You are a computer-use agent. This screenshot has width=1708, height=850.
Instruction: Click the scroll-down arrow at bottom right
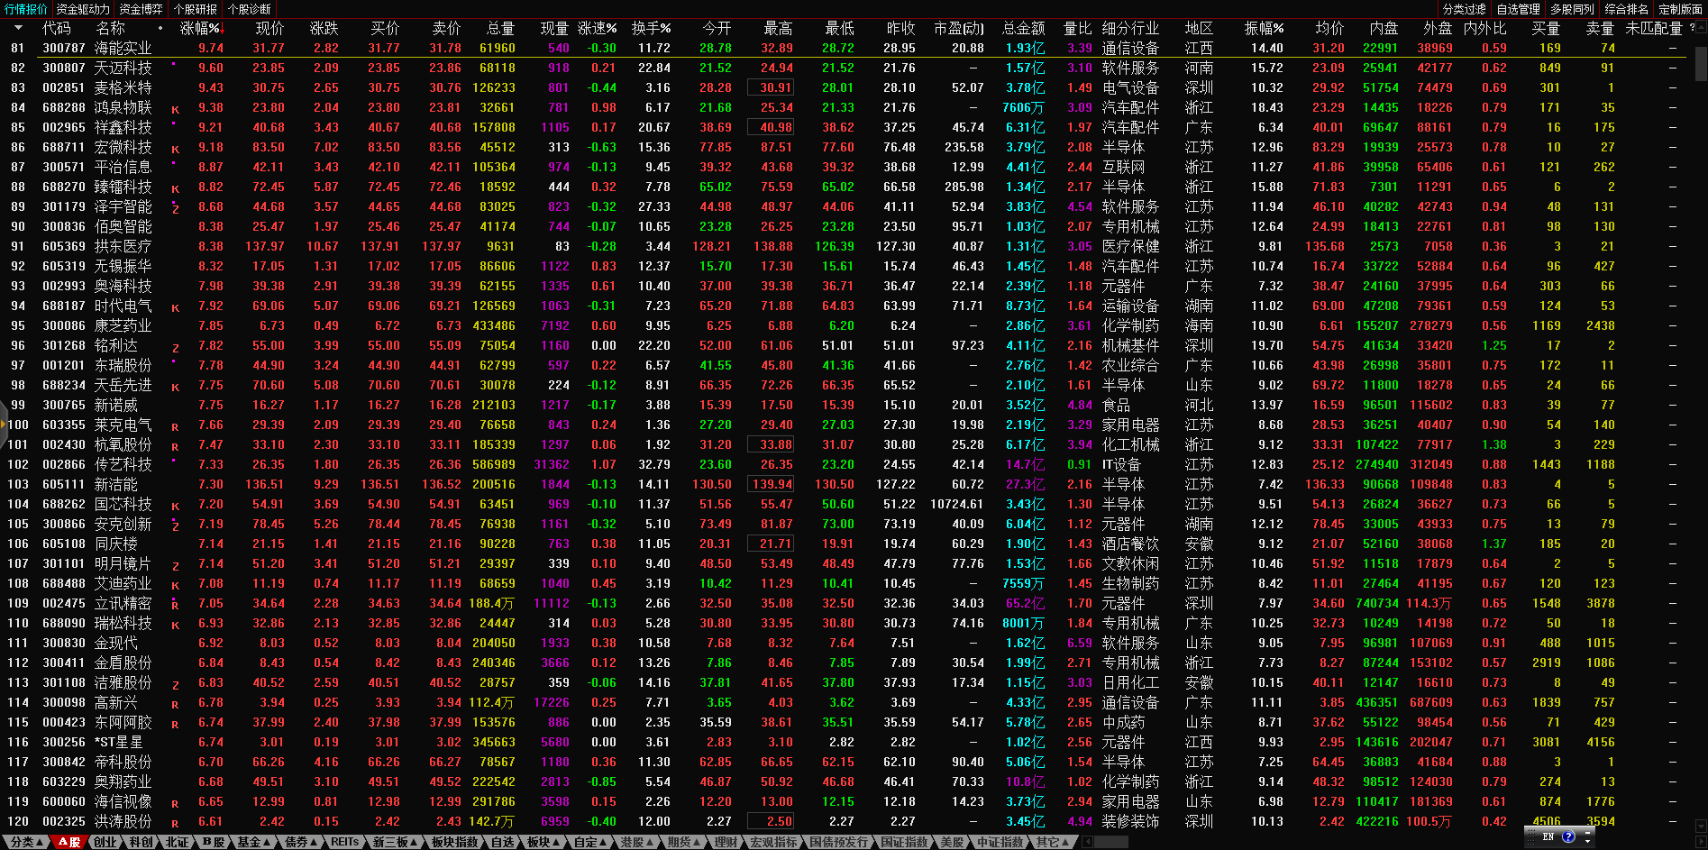click(1701, 825)
